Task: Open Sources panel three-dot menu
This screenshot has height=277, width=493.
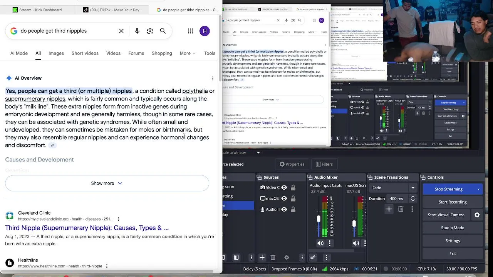Action: 302,257
